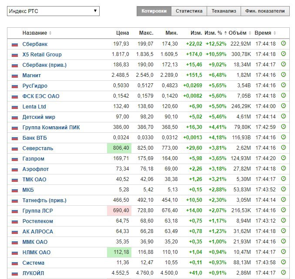
Task: Click the clock icon in ТМК ОАО row
Action: 283,179
